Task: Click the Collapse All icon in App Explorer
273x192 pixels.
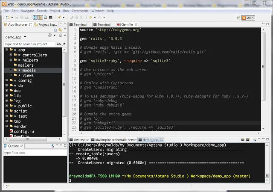Action: coord(55,30)
